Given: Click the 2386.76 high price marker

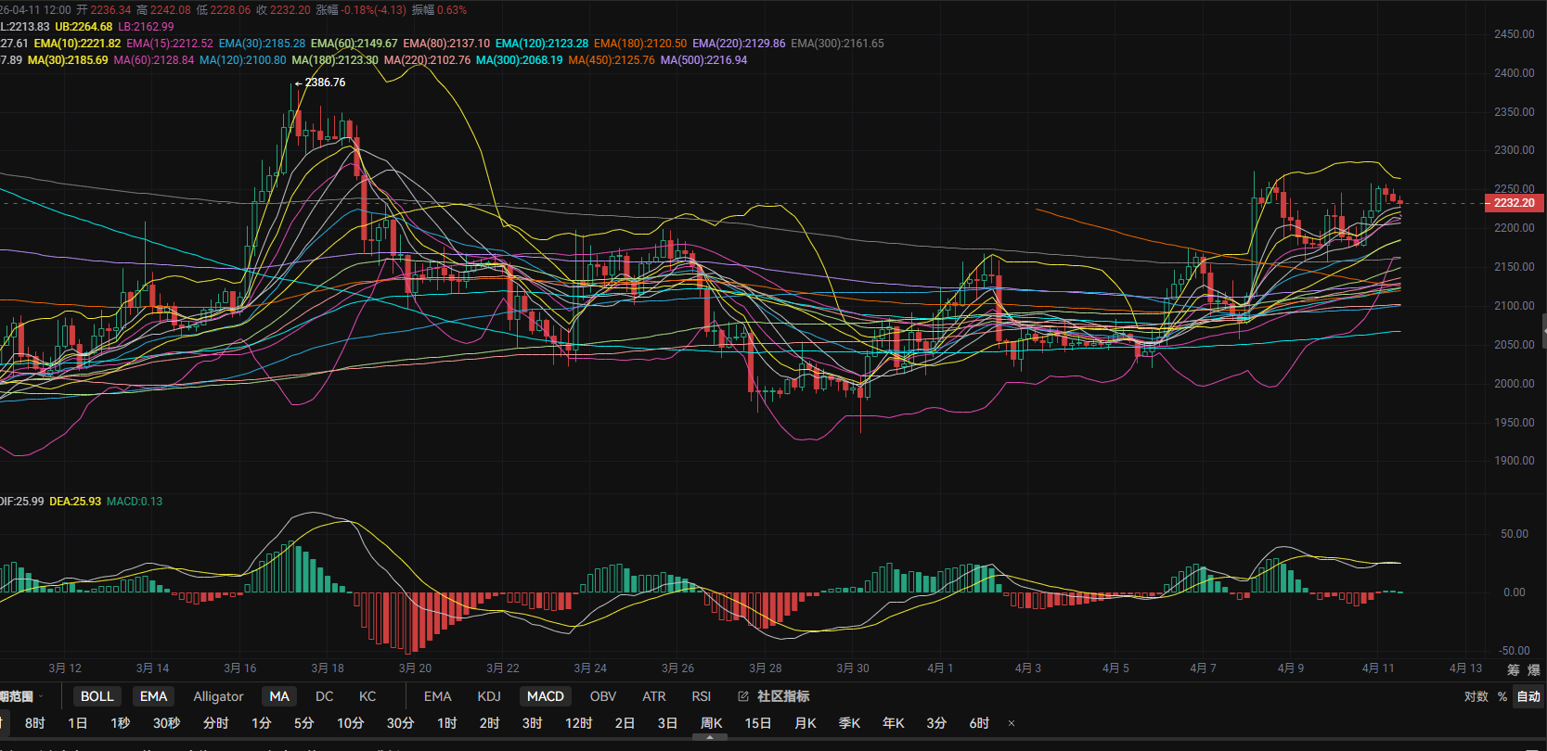Looking at the screenshot, I should [323, 83].
